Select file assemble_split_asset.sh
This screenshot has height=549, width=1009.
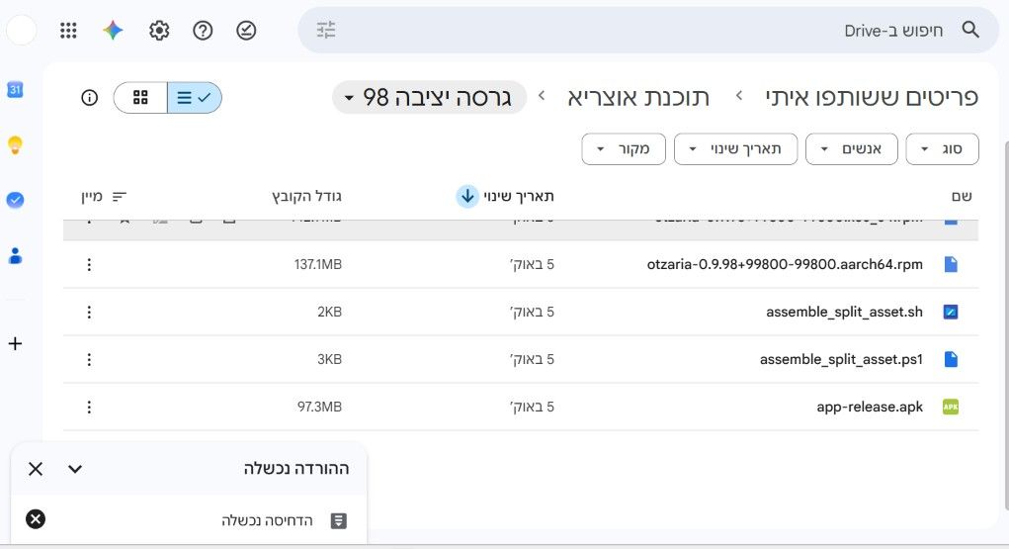[844, 312]
